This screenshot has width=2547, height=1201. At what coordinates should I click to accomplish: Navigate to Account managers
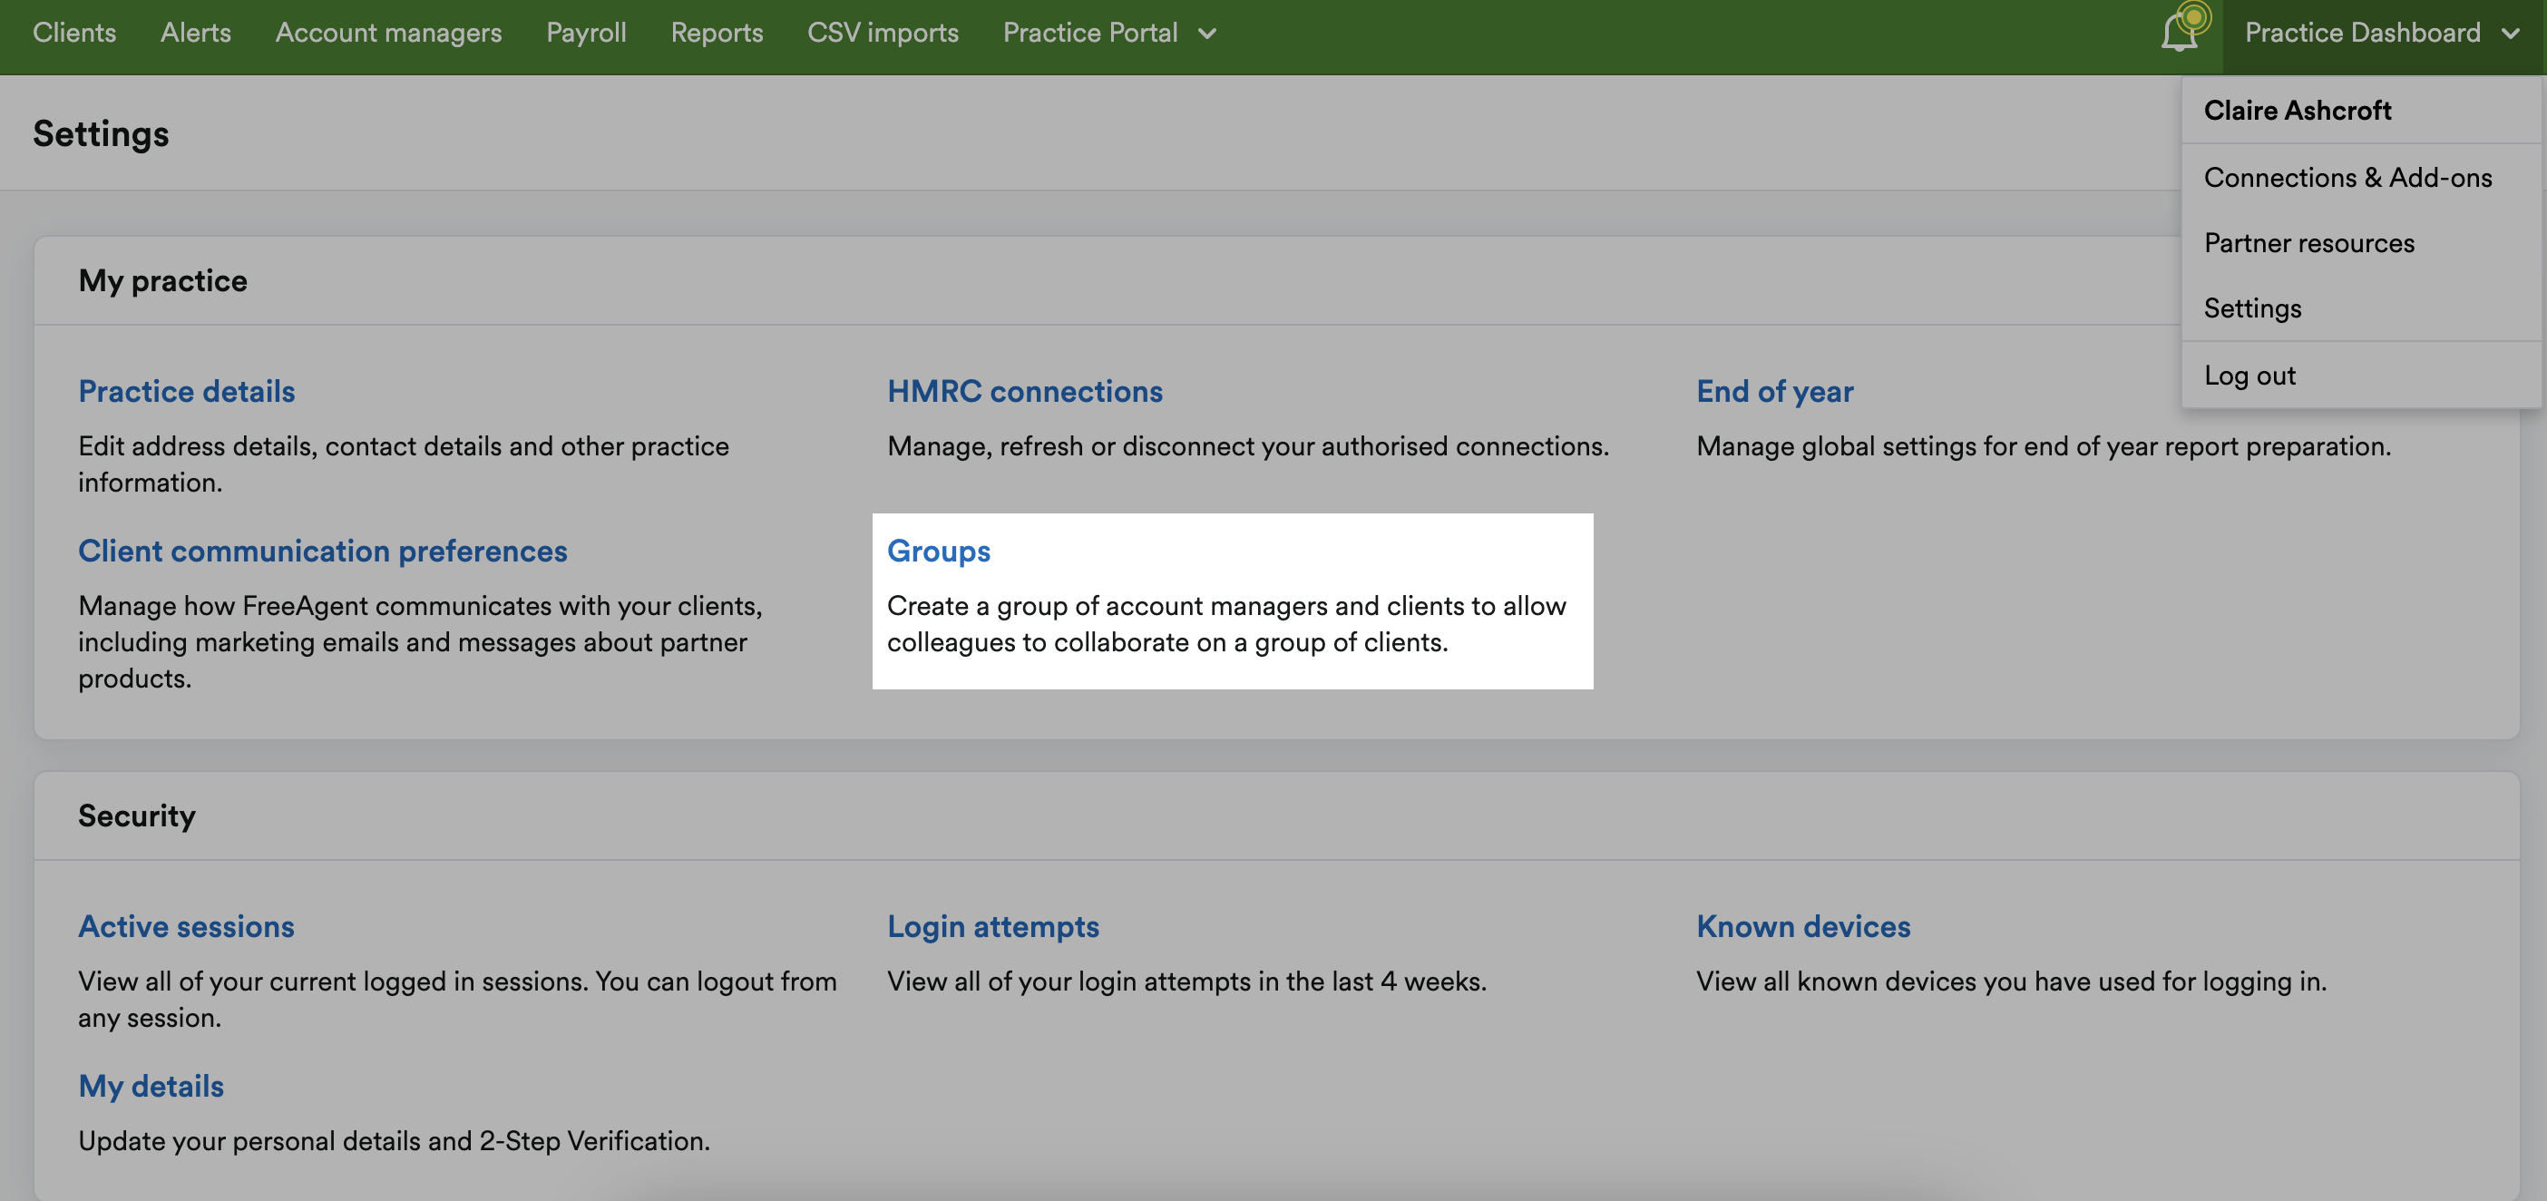point(388,33)
